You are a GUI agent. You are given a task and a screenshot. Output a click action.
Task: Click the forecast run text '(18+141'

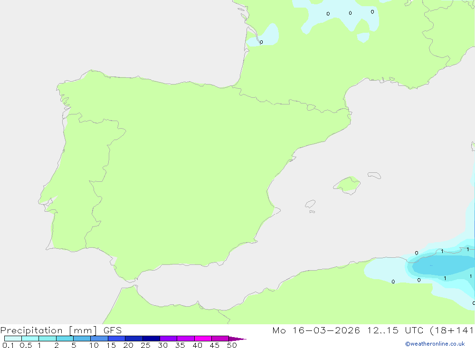452,330
